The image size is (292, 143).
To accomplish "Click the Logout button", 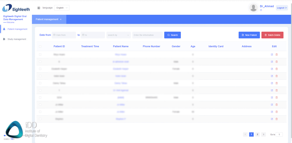I will coord(282,8).
